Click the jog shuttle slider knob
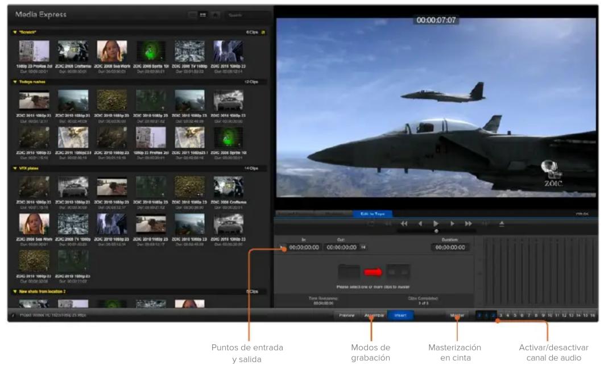Screen dimensions: 604x370 point(436,231)
